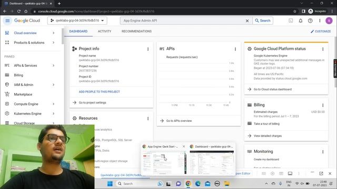
Task: Open the Resources card options menu
Action: coord(148,119)
